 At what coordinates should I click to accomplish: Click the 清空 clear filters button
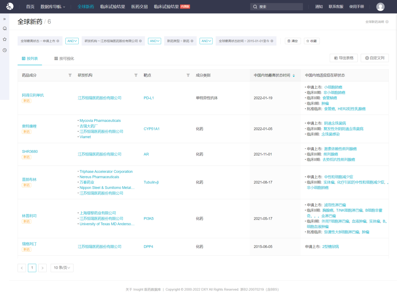click(293, 41)
